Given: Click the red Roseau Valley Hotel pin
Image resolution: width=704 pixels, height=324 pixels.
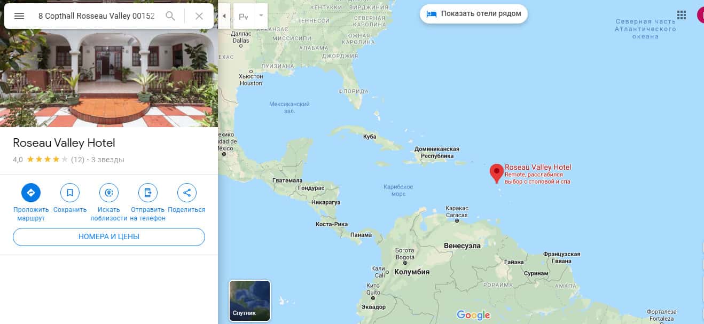Looking at the screenshot, I should pos(497,173).
